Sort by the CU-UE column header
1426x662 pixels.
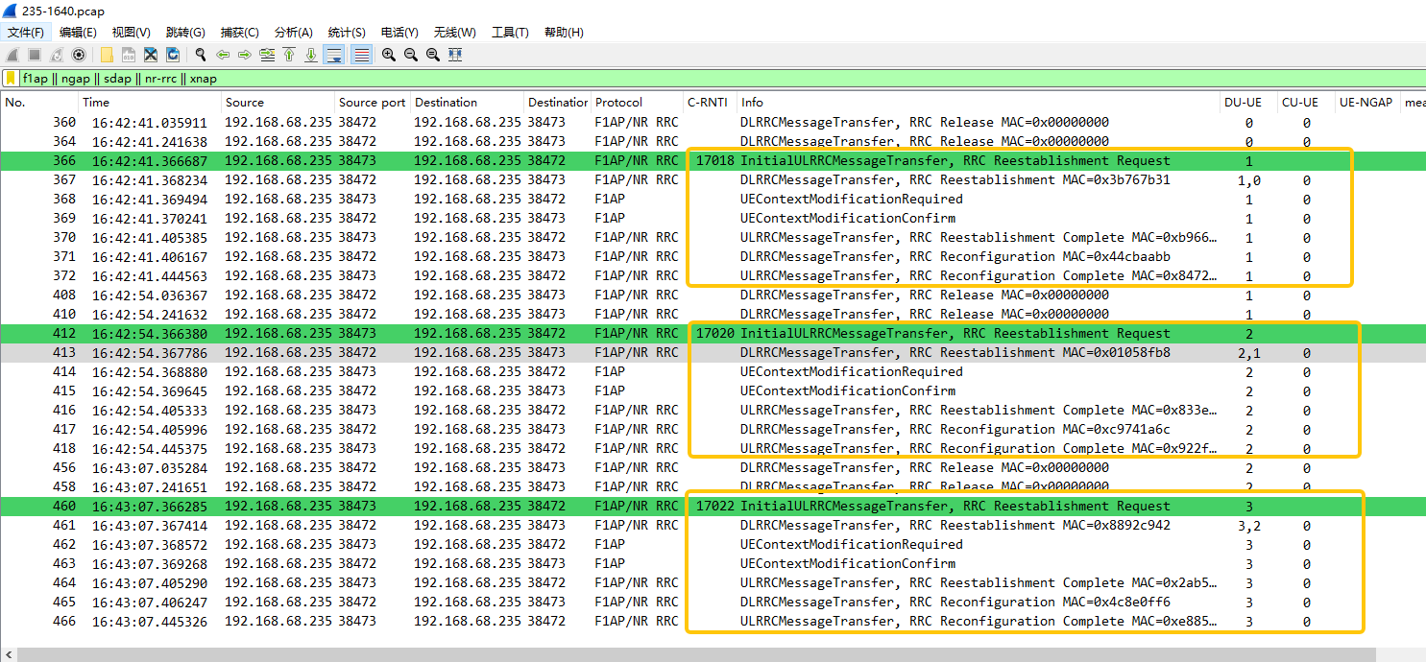[1306, 103]
